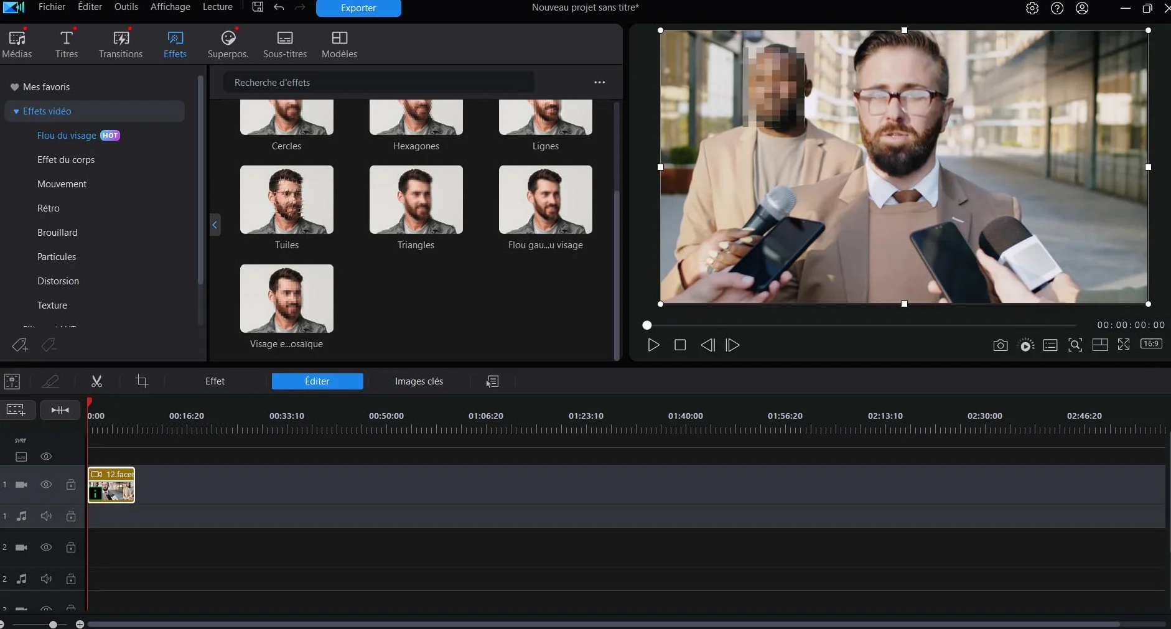This screenshot has width=1171, height=629.
Task: Select the Visage en mosaïque thumbnail
Action: tap(287, 299)
